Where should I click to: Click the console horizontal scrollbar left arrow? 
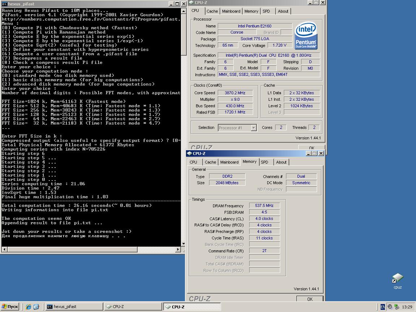click(x=4, y=249)
